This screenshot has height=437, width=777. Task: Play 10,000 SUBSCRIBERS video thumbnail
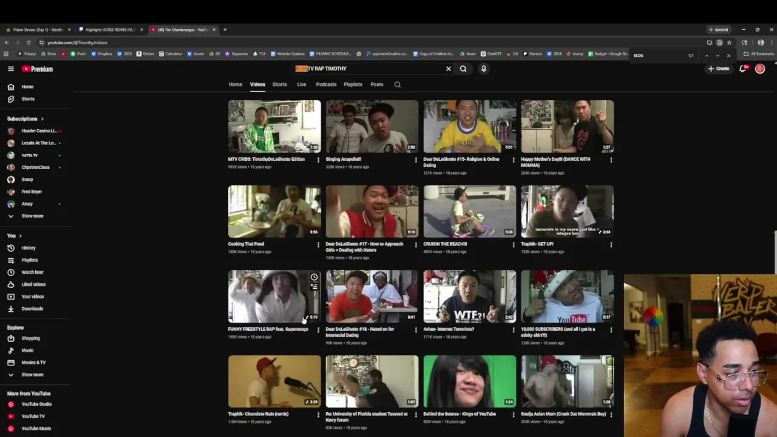click(567, 296)
